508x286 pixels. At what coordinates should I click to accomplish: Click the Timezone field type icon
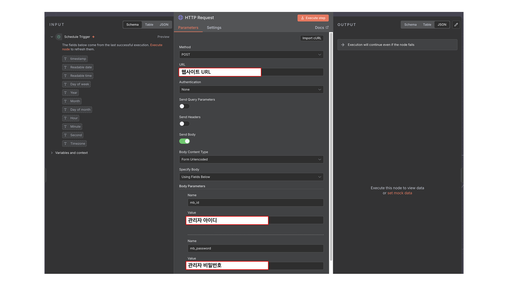pyautogui.click(x=65, y=144)
